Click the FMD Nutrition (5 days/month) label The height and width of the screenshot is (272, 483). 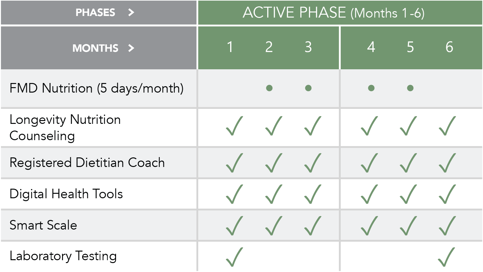[x=97, y=88]
